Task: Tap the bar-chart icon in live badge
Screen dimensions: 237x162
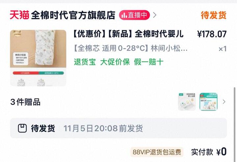Action: coord(124,15)
